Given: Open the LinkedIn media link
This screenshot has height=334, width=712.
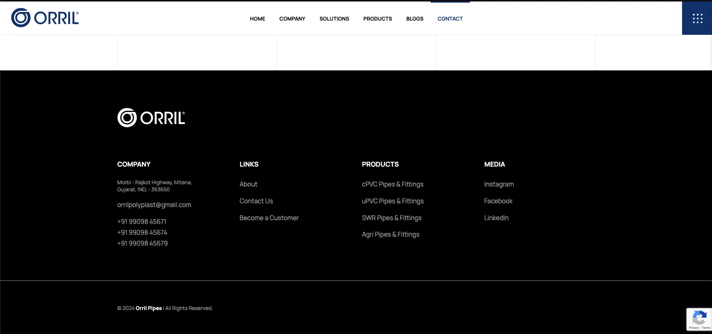Looking at the screenshot, I should 496,218.
